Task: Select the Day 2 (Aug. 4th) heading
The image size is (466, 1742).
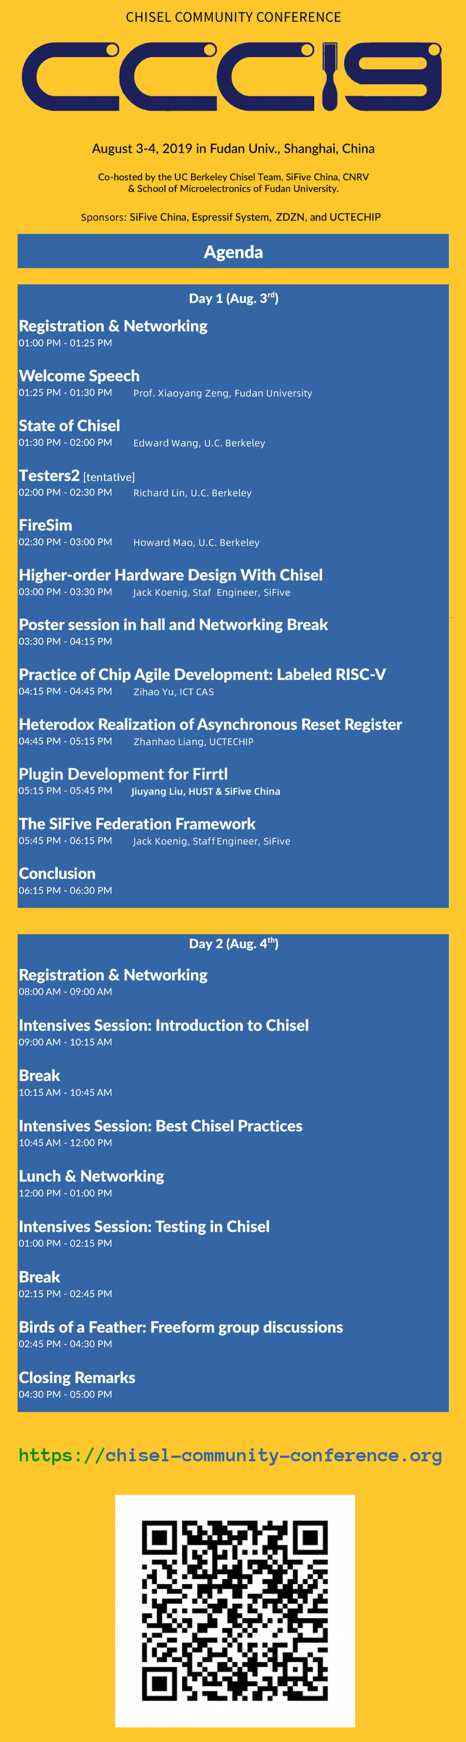Action: pos(234,943)
